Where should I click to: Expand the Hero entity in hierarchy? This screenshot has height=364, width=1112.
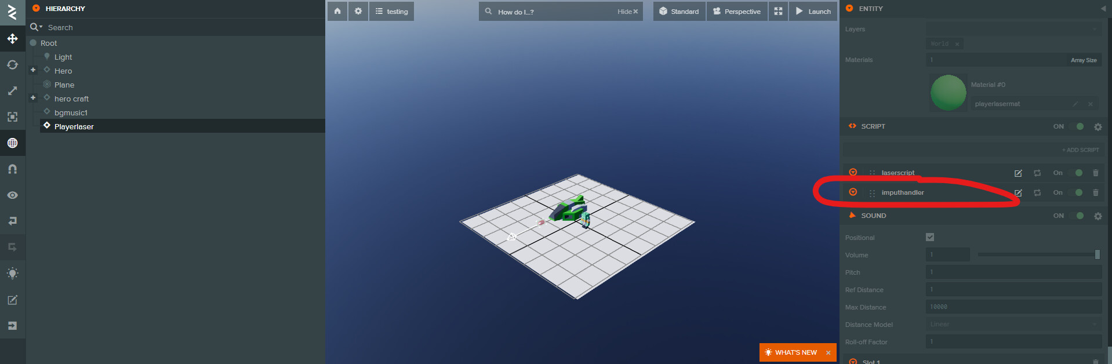33,70
